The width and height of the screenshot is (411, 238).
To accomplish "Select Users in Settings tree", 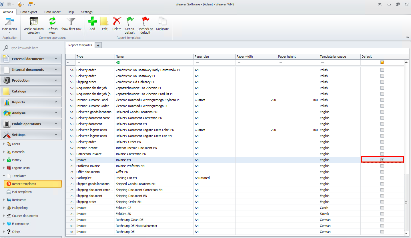I will point(16,144).
